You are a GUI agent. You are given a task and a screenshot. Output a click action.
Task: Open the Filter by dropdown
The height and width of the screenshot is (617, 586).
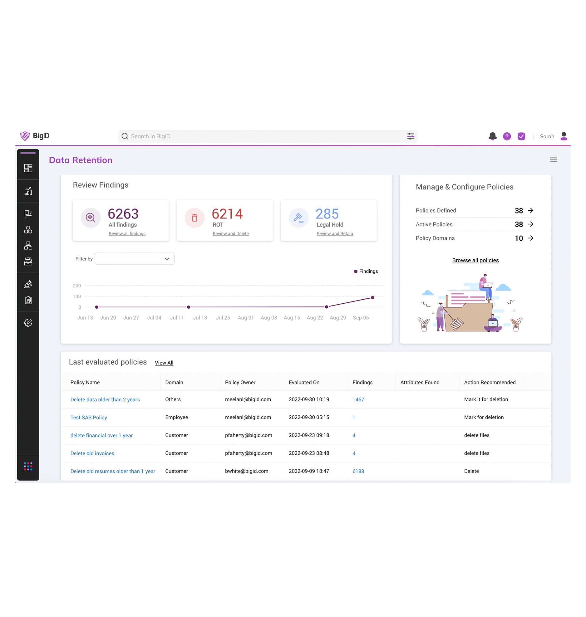point(135,259)
